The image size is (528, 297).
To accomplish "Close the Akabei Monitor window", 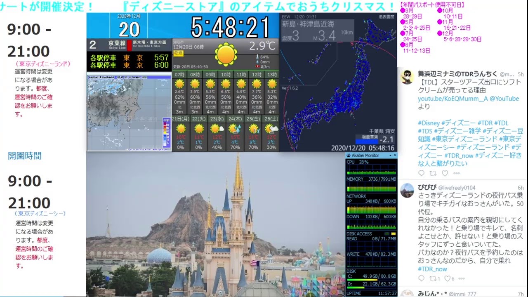I will coord(395,156).
